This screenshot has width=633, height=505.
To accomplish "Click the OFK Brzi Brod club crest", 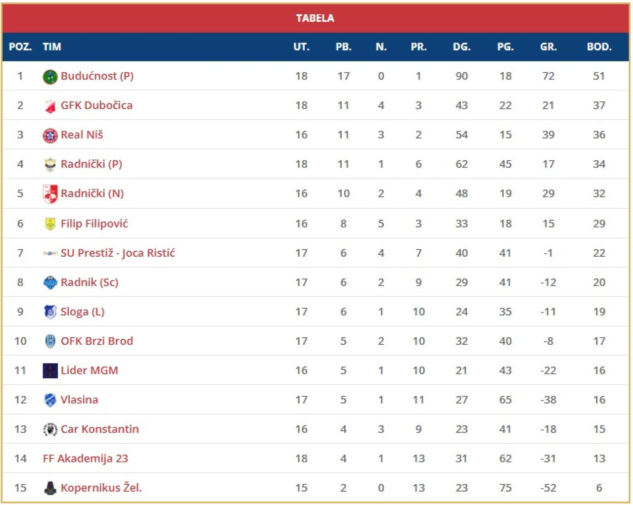I will point(50,341).
